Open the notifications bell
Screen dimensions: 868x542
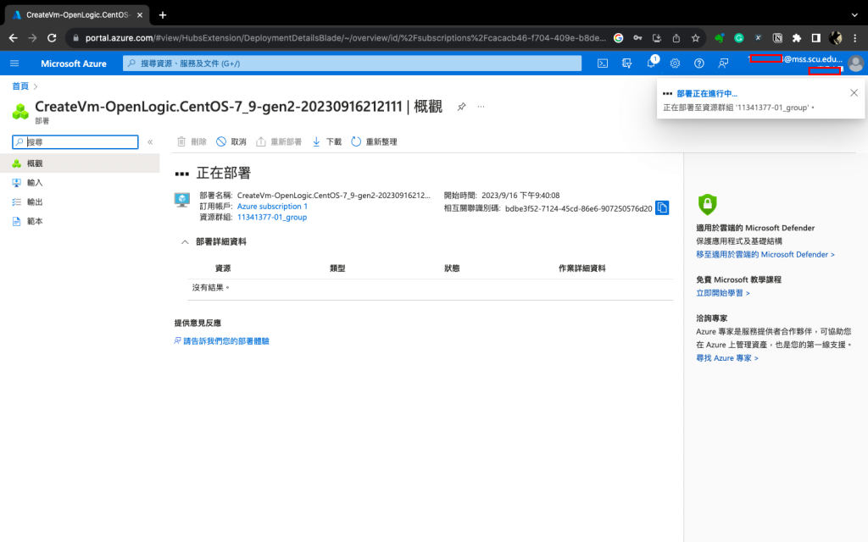click(651, 64)
